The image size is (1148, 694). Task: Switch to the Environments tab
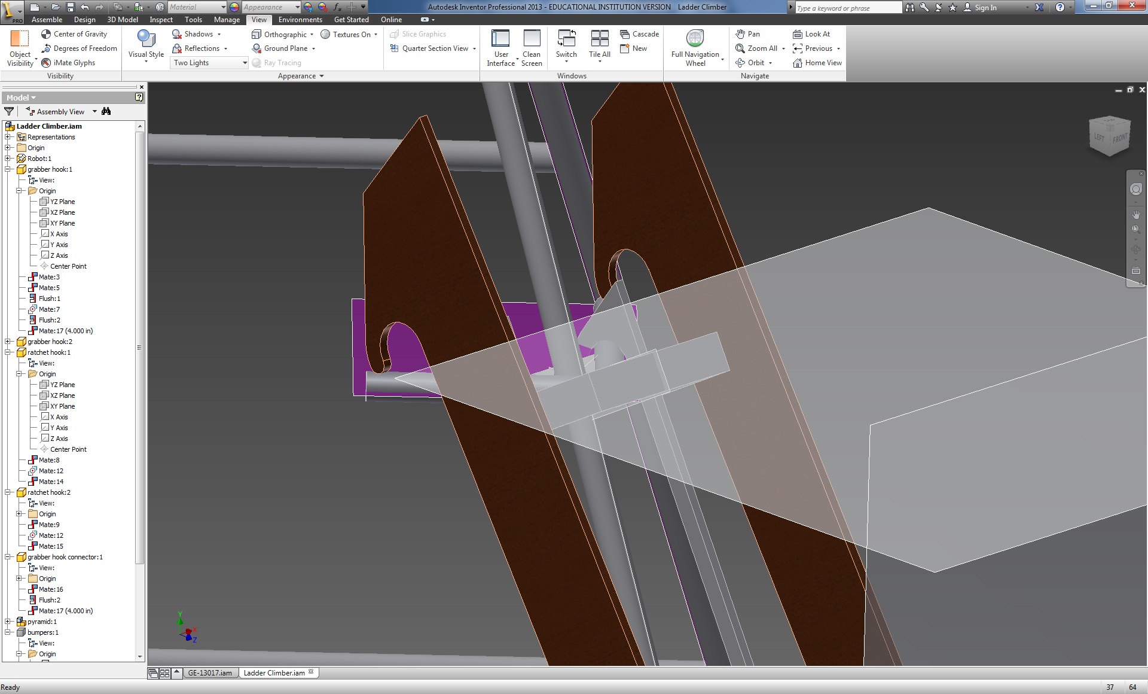tap(300, 20)
